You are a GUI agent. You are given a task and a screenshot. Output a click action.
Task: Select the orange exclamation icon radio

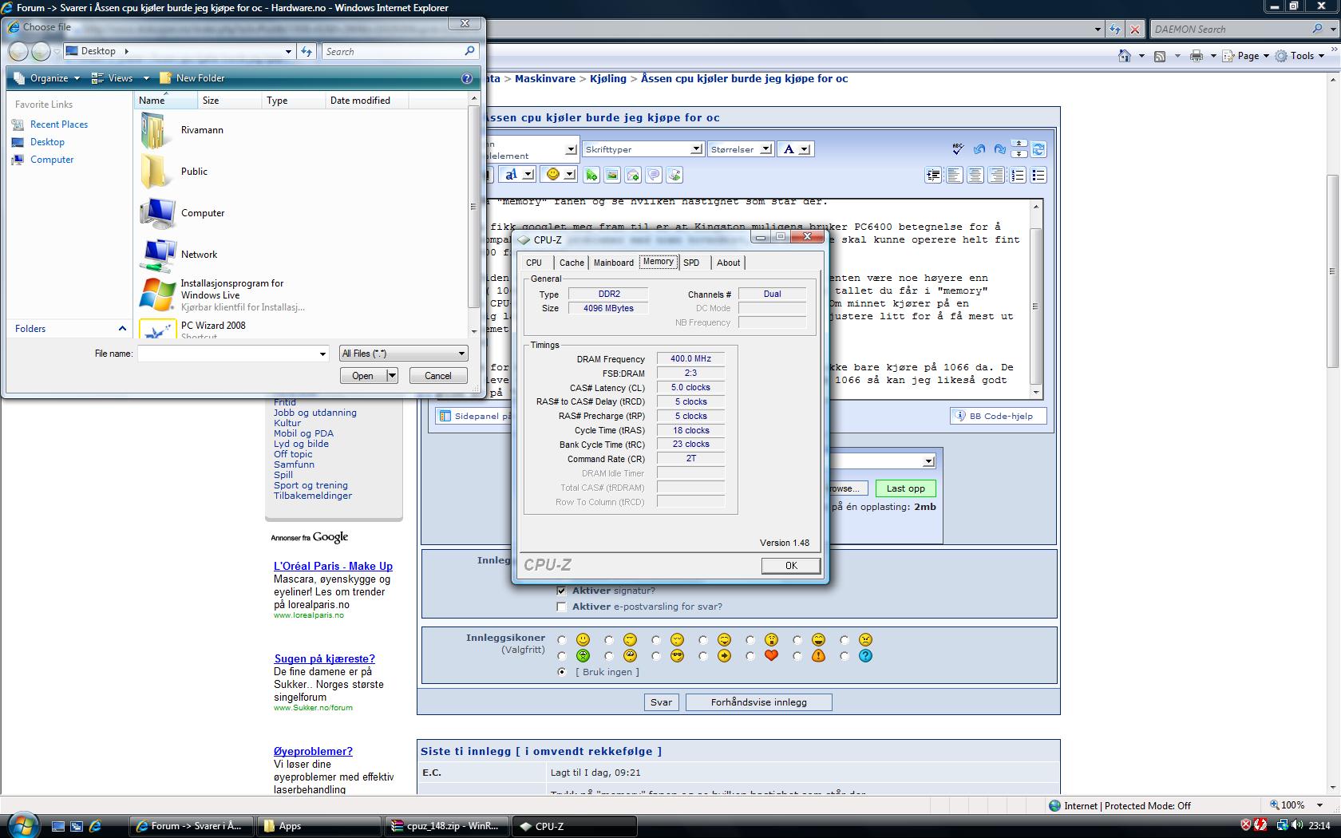point(797,656)
